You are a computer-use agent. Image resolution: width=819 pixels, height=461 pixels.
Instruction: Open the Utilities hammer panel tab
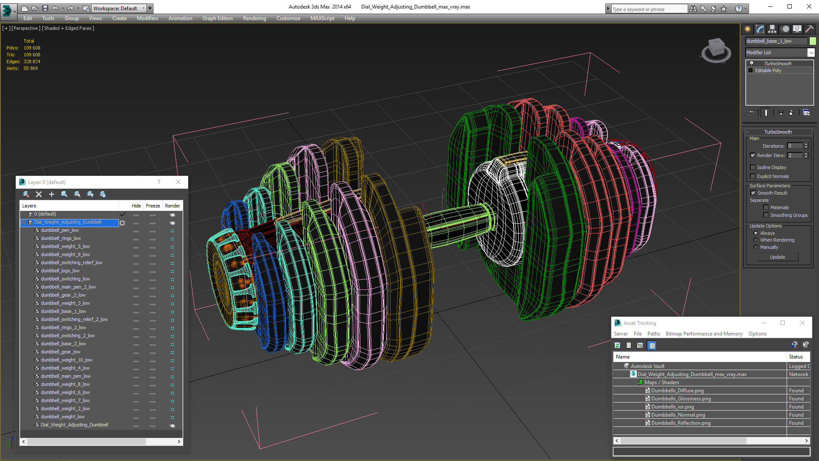(809, 29)
